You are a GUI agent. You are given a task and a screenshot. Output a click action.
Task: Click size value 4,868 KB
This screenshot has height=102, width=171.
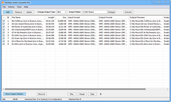[x=62, y=44]
